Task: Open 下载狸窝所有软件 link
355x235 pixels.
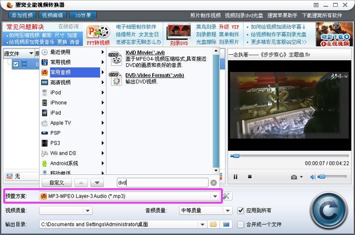Action: pos(322,15)
